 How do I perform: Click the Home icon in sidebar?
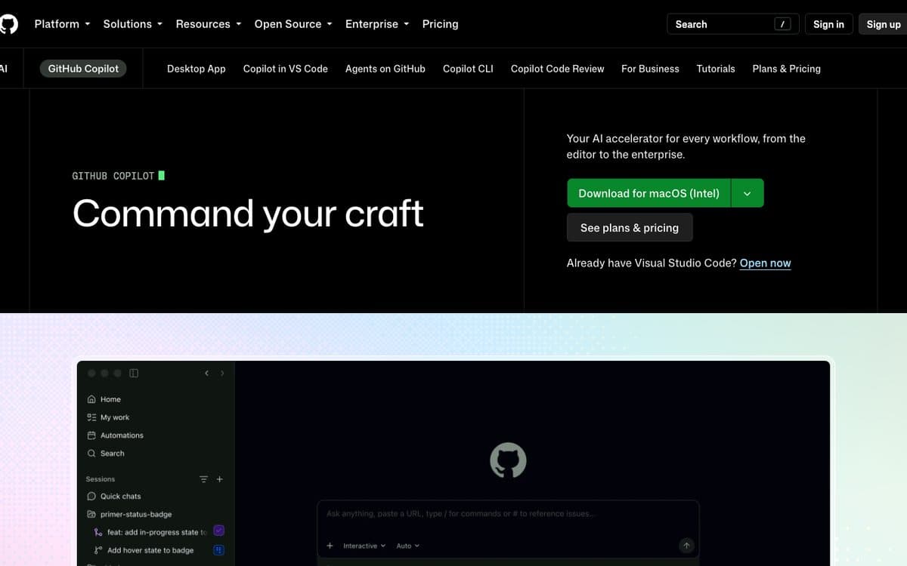91,399
